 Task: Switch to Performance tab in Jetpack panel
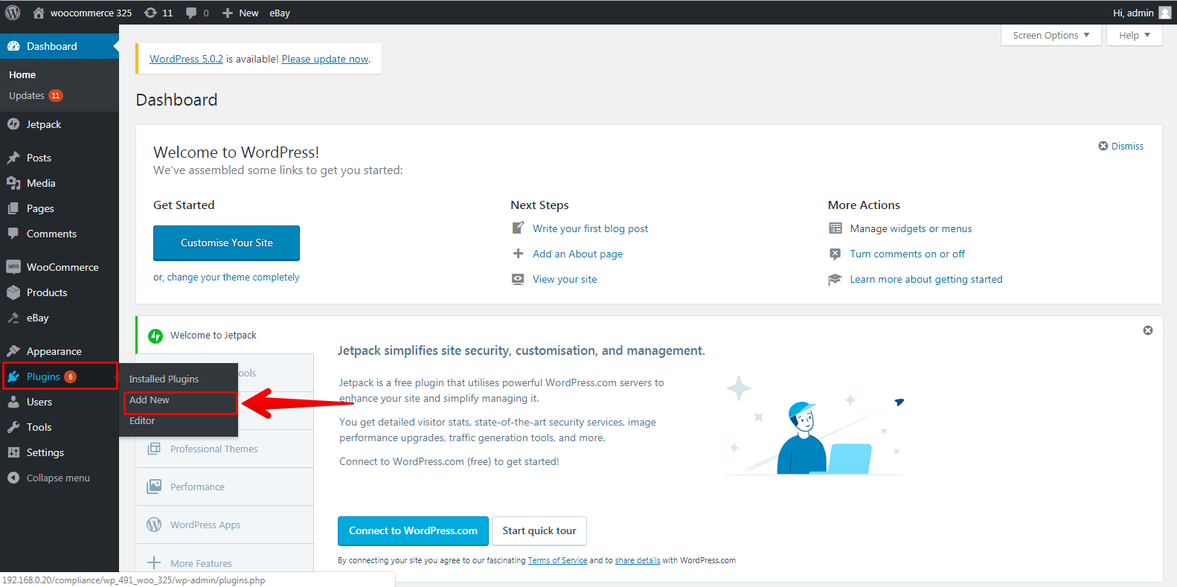click(x=197, y=487)
